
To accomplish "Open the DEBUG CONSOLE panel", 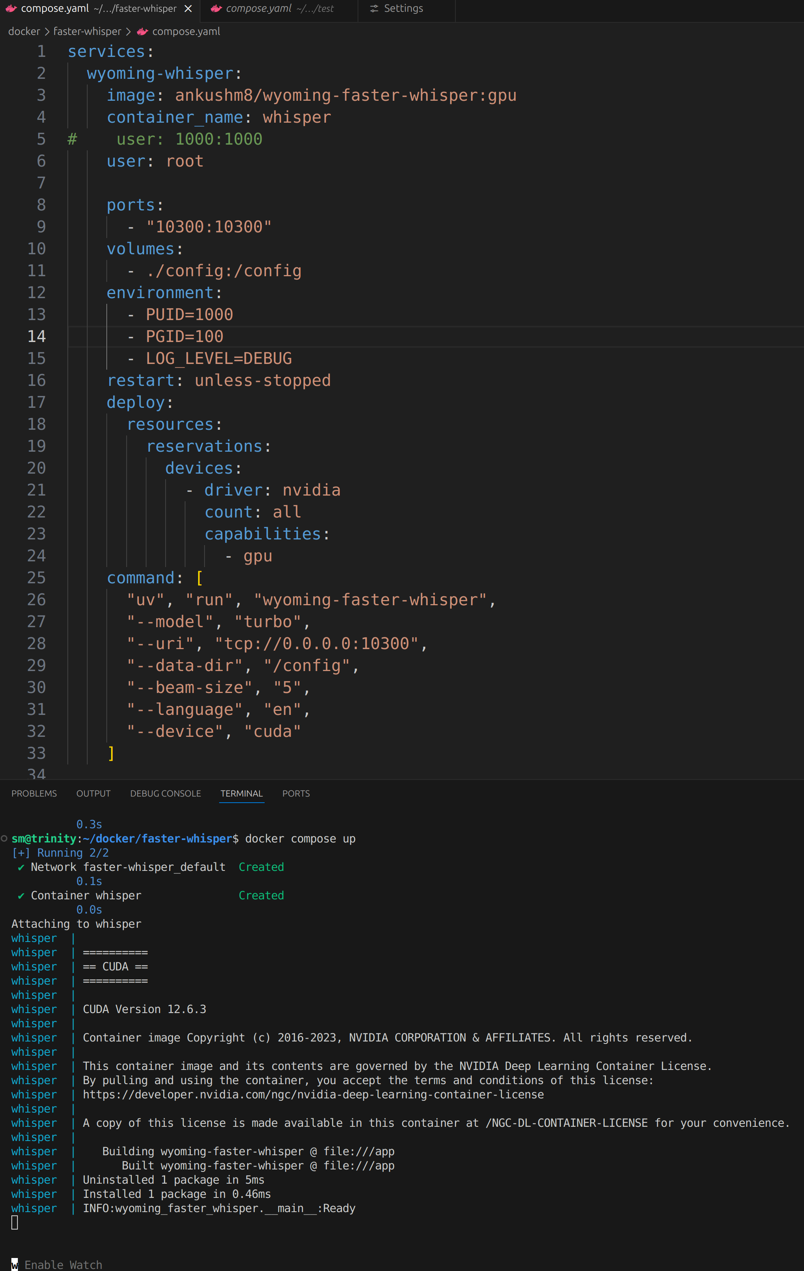I will tap(165, 793).
